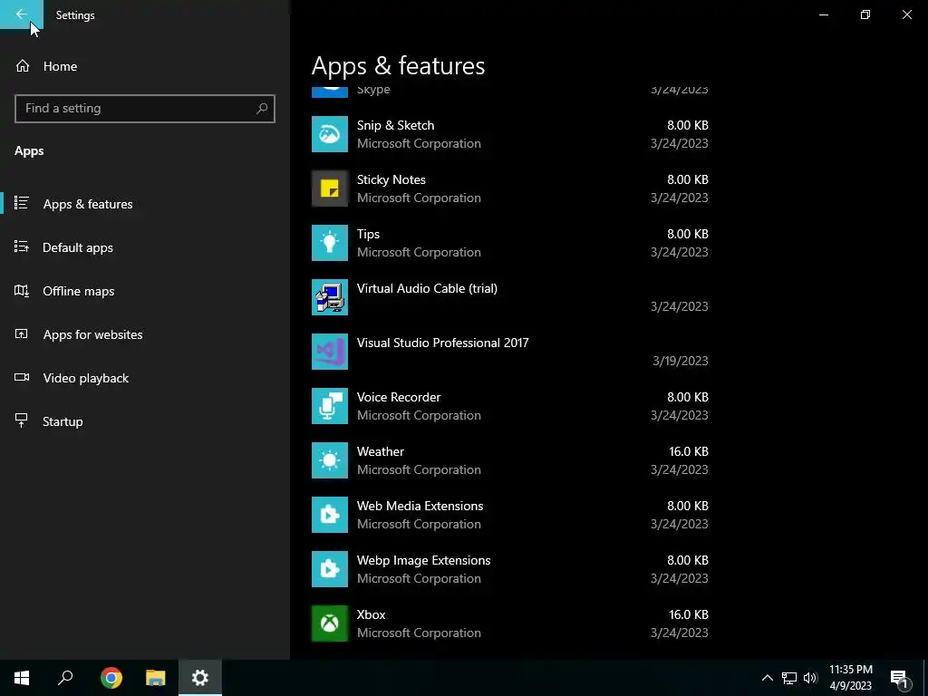
Task: Show hidden system tray icons
Action: coord(767,678)
